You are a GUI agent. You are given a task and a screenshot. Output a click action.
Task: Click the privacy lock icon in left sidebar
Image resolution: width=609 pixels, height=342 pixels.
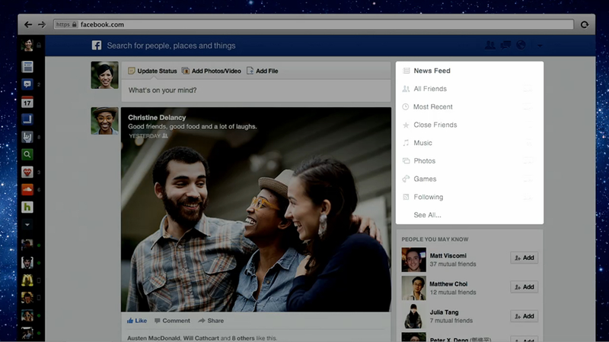[x=39, y=46]
